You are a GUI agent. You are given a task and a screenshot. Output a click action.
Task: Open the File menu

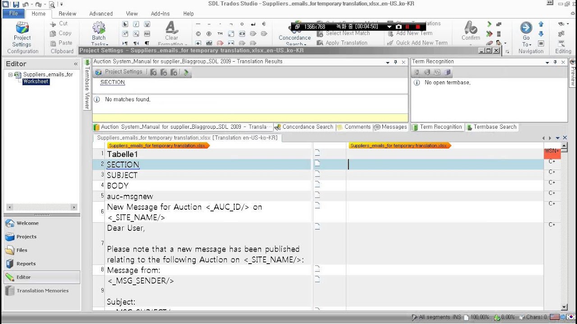[14, 13]
